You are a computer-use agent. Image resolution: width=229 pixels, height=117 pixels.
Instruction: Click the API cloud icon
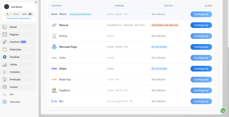5,95
